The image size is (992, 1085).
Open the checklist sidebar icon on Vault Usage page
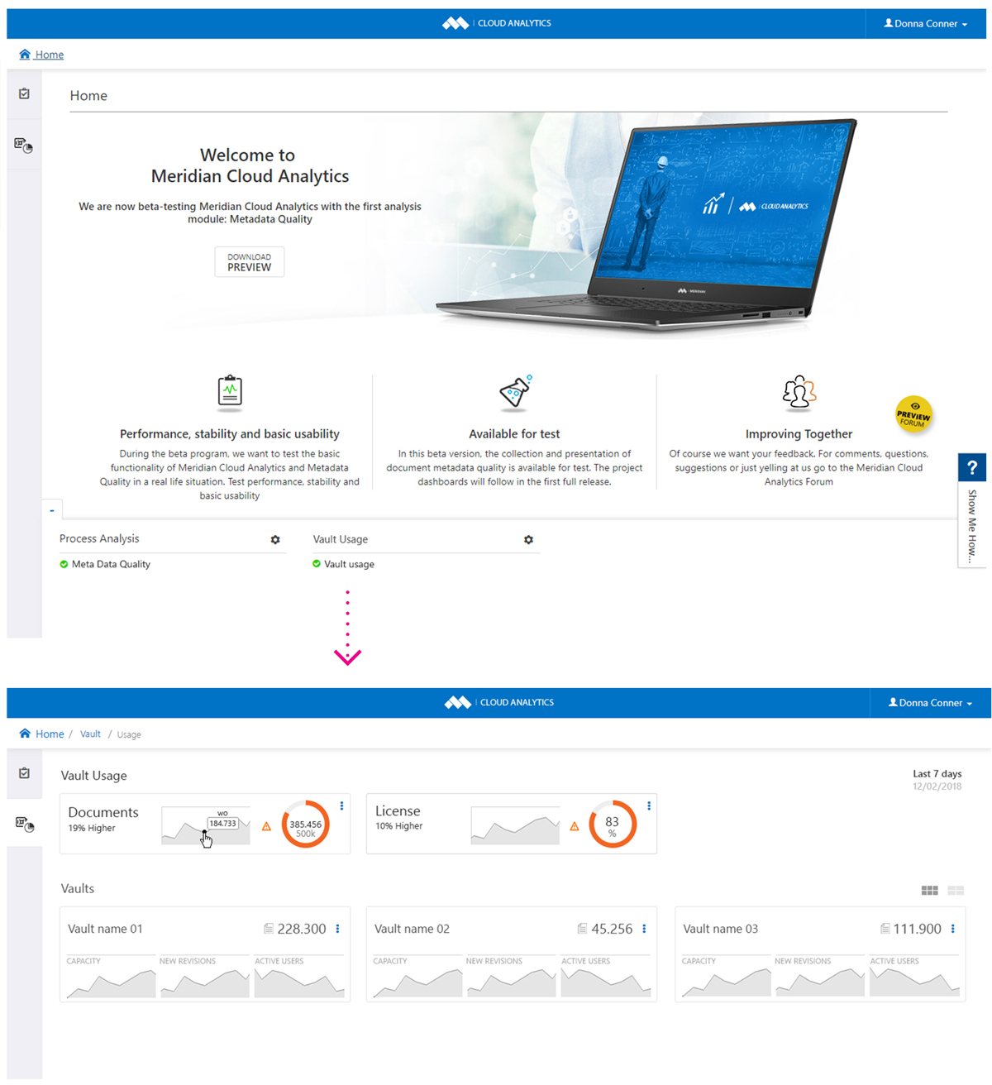(x=25, y=773)
